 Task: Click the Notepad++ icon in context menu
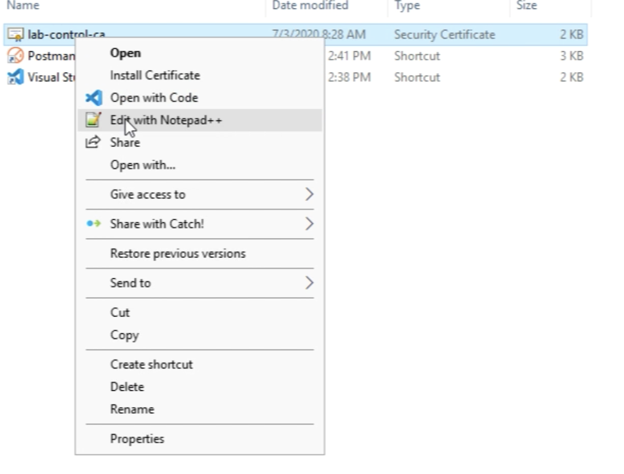[x=93, y=120]
